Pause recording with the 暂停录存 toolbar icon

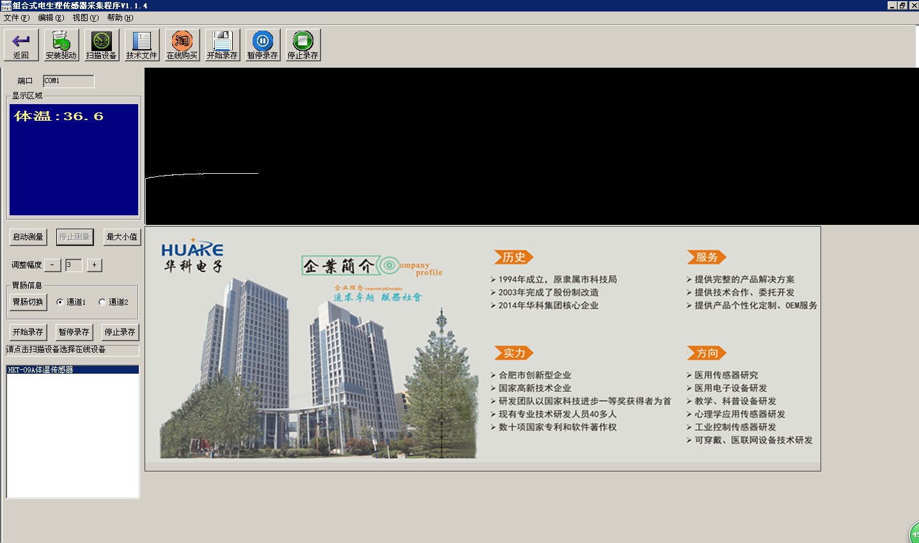point(263,42)
